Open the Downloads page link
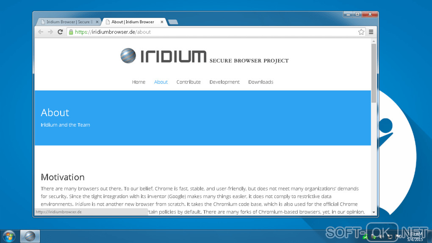 (260, 82)
